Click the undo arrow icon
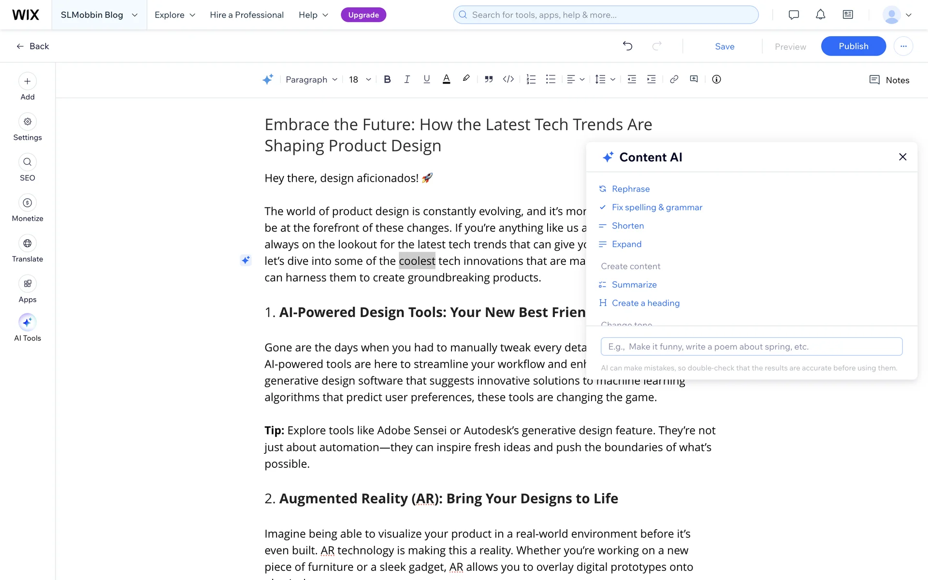 627,46
